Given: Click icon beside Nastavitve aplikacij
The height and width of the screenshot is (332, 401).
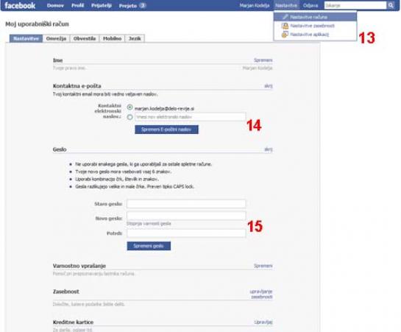Looking at the screenshot, I should [285, 35].
